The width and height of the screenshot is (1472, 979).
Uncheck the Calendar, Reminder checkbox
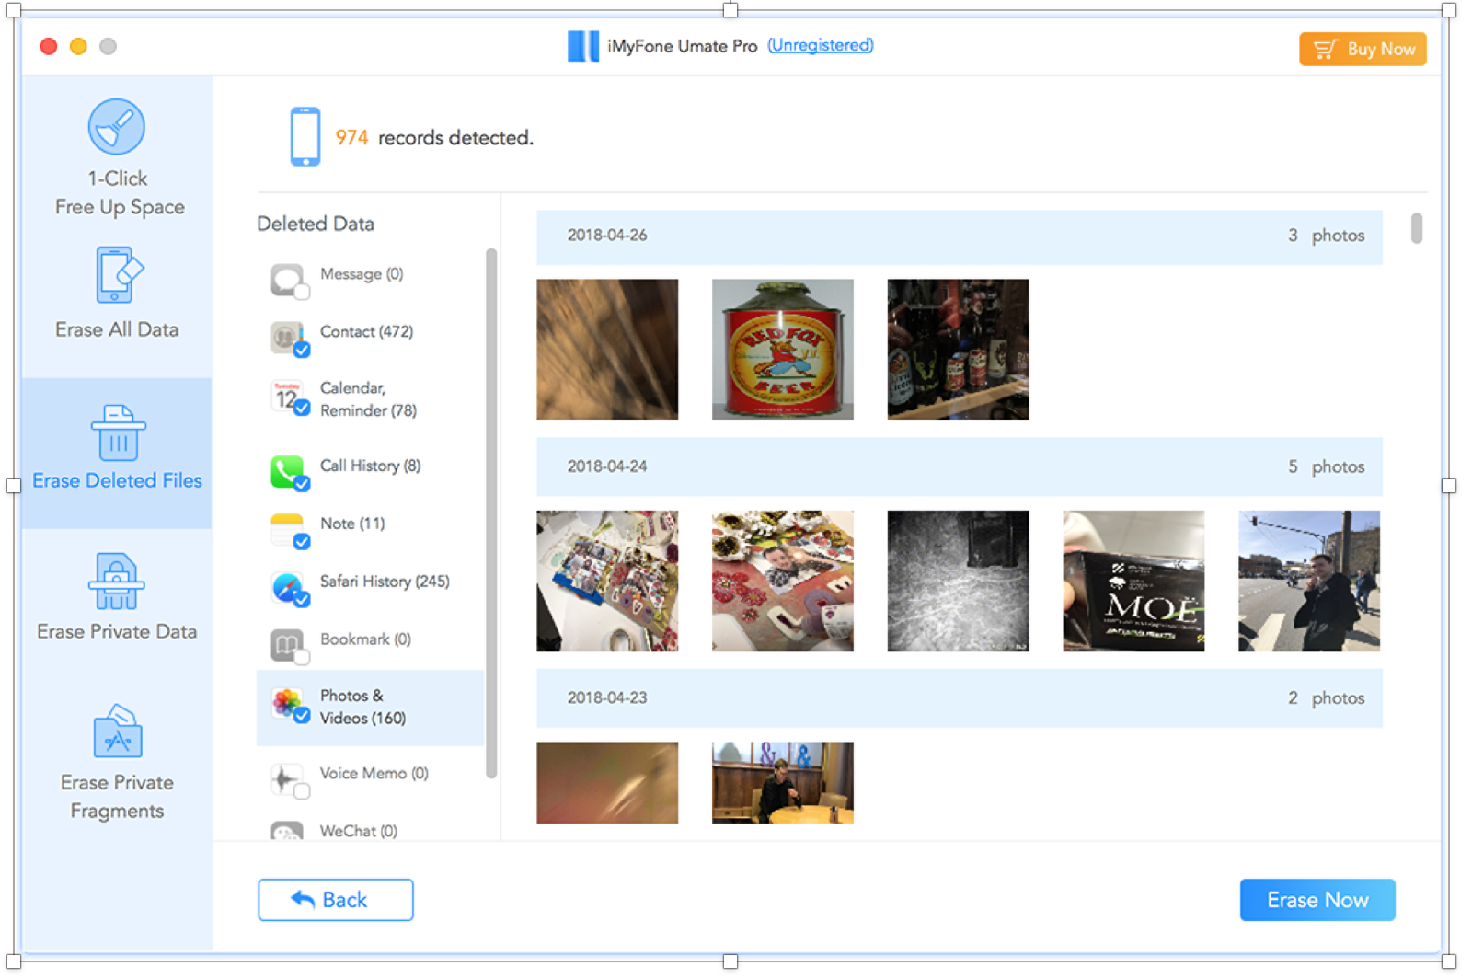click(302, 408)
